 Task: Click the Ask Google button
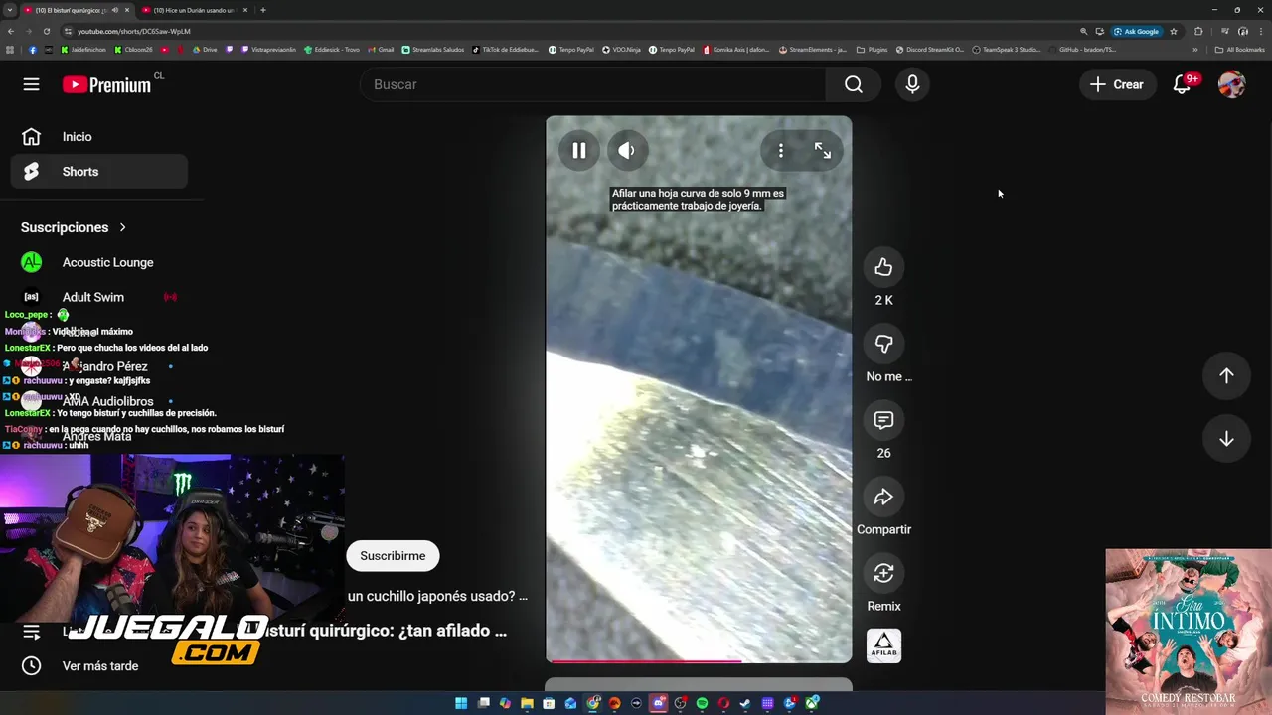1137,31
